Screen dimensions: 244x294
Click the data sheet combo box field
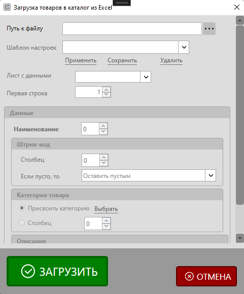click(108, 77)
